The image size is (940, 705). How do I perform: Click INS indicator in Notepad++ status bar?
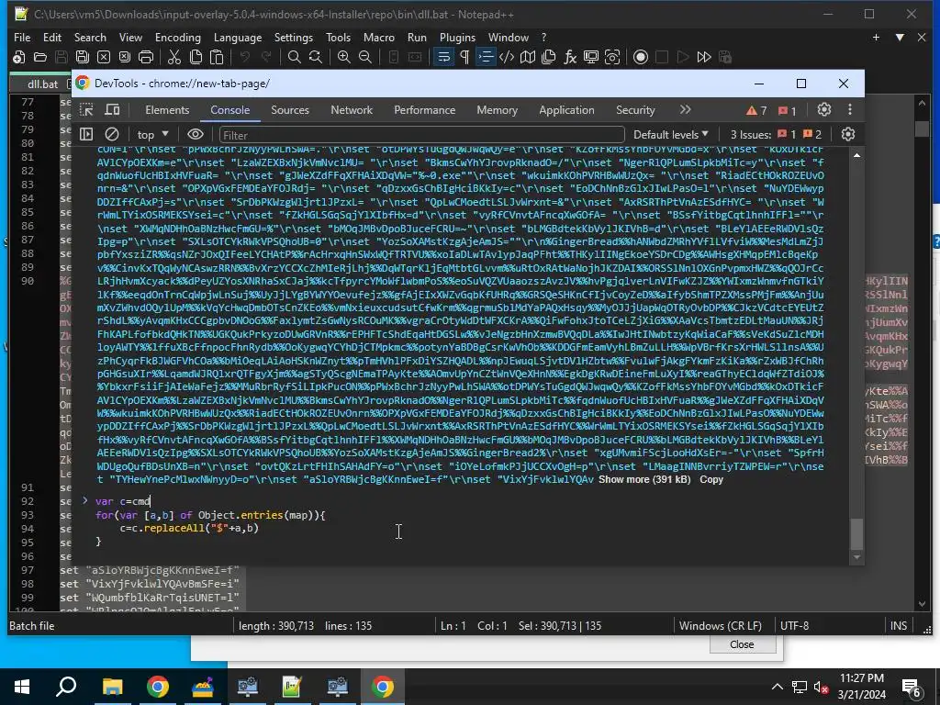[898, 626]
